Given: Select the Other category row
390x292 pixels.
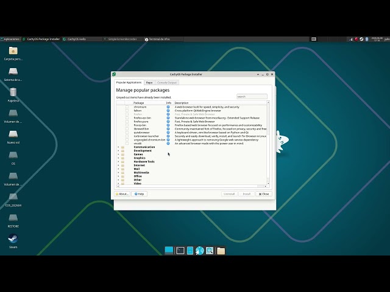Looking at the screenshot, I should tap(191, 180).
